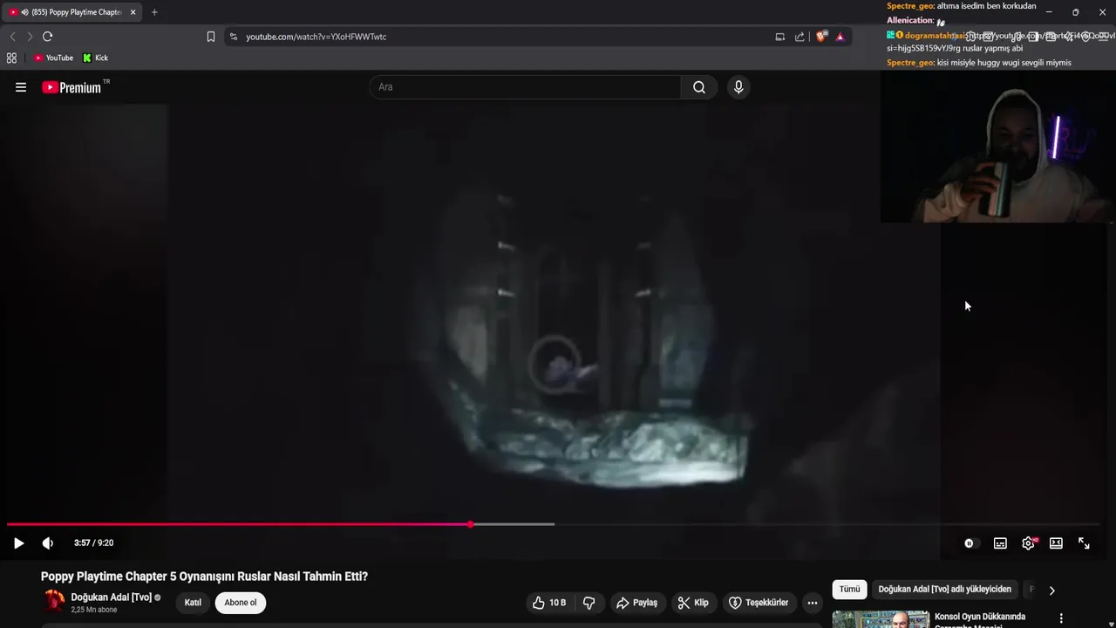Click the 3:57 / 9:20 time display
The image size is (1116, 628).
[93, 543]
